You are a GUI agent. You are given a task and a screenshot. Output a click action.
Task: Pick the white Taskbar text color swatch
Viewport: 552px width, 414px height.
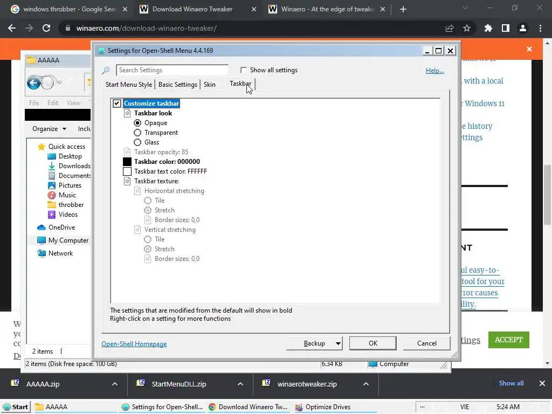coord(127,171)
